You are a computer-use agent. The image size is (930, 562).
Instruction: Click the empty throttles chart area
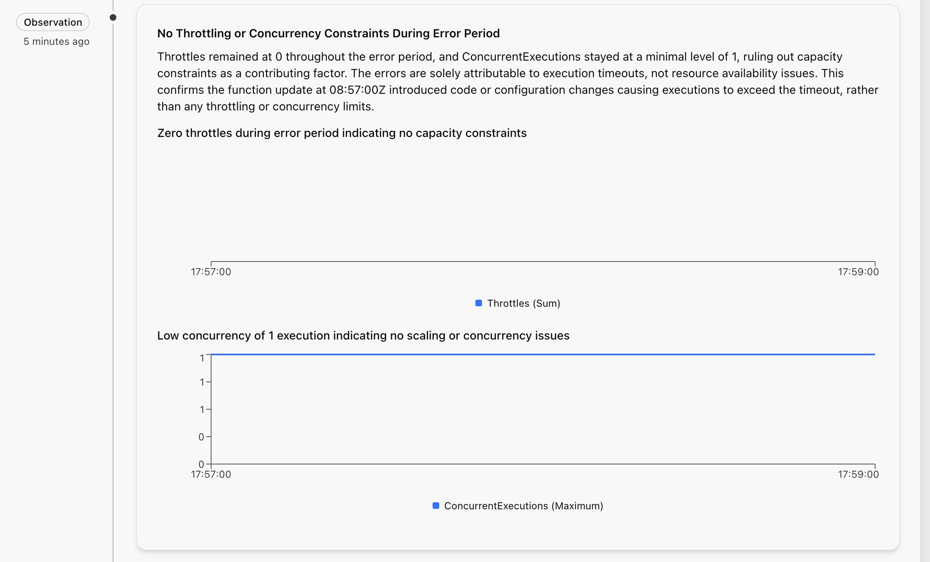click(540, 203)
